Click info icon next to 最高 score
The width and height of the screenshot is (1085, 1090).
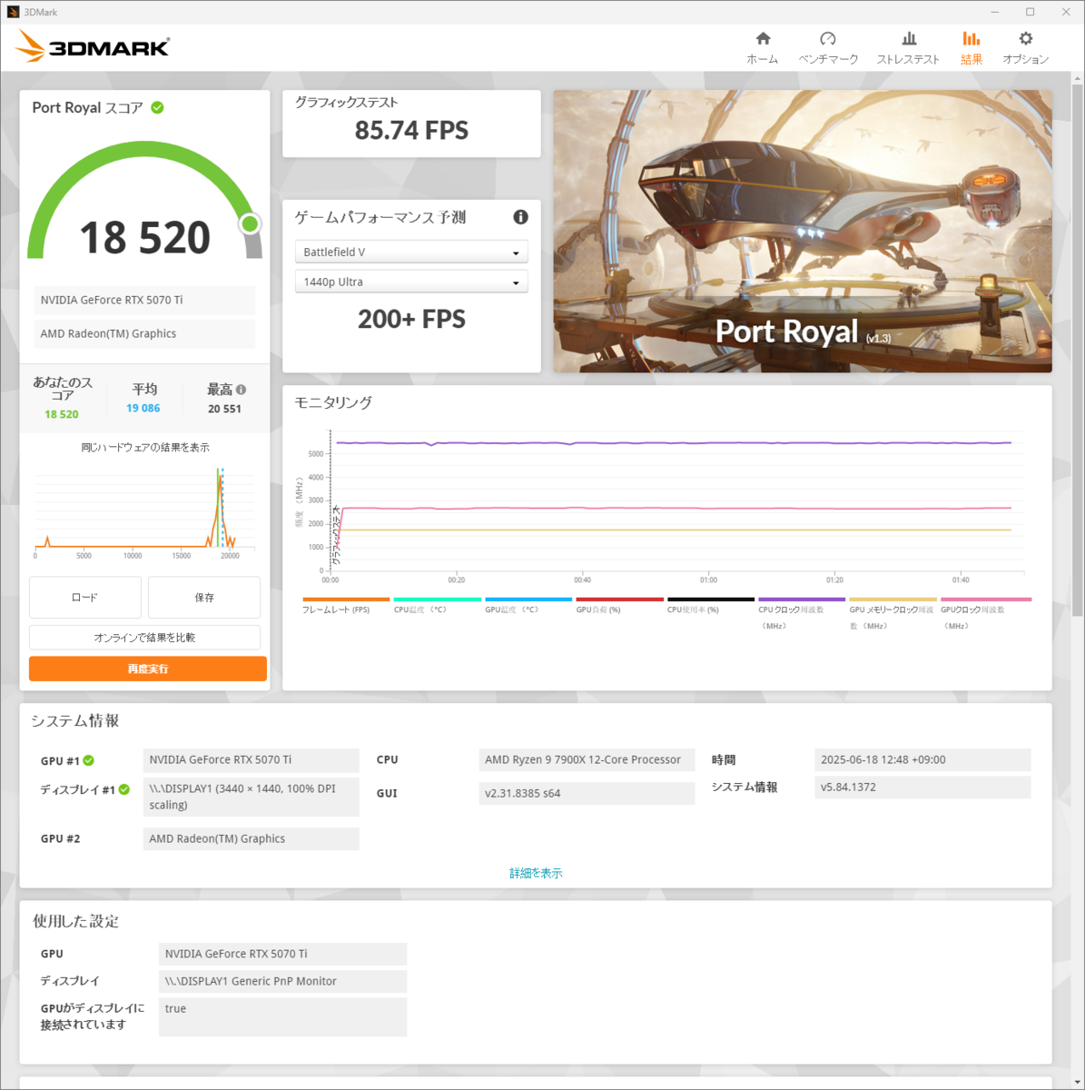coord(241,390)
